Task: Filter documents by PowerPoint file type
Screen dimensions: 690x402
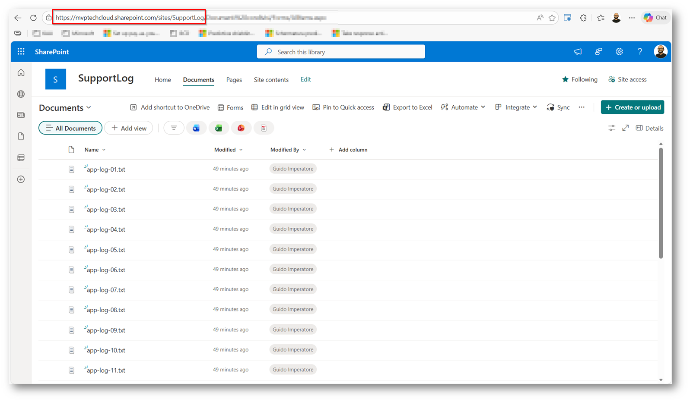Action: pyautogui.click(x=241, y=128)
